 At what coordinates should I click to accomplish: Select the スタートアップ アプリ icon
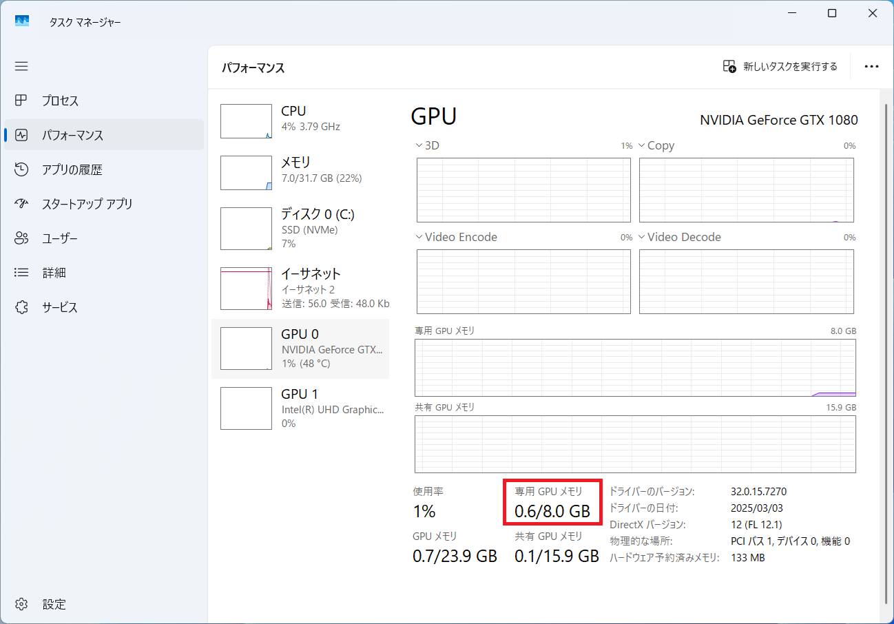(21, 204)
